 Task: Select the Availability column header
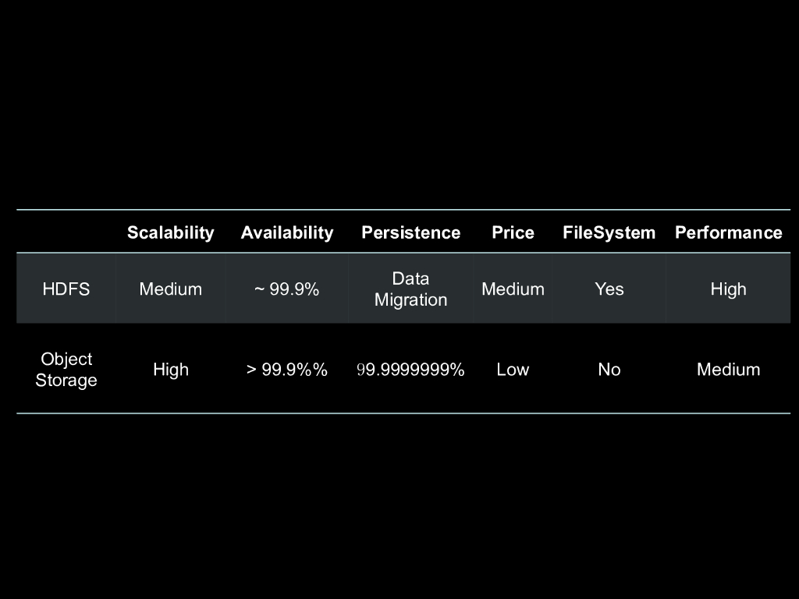click(286, 232)
